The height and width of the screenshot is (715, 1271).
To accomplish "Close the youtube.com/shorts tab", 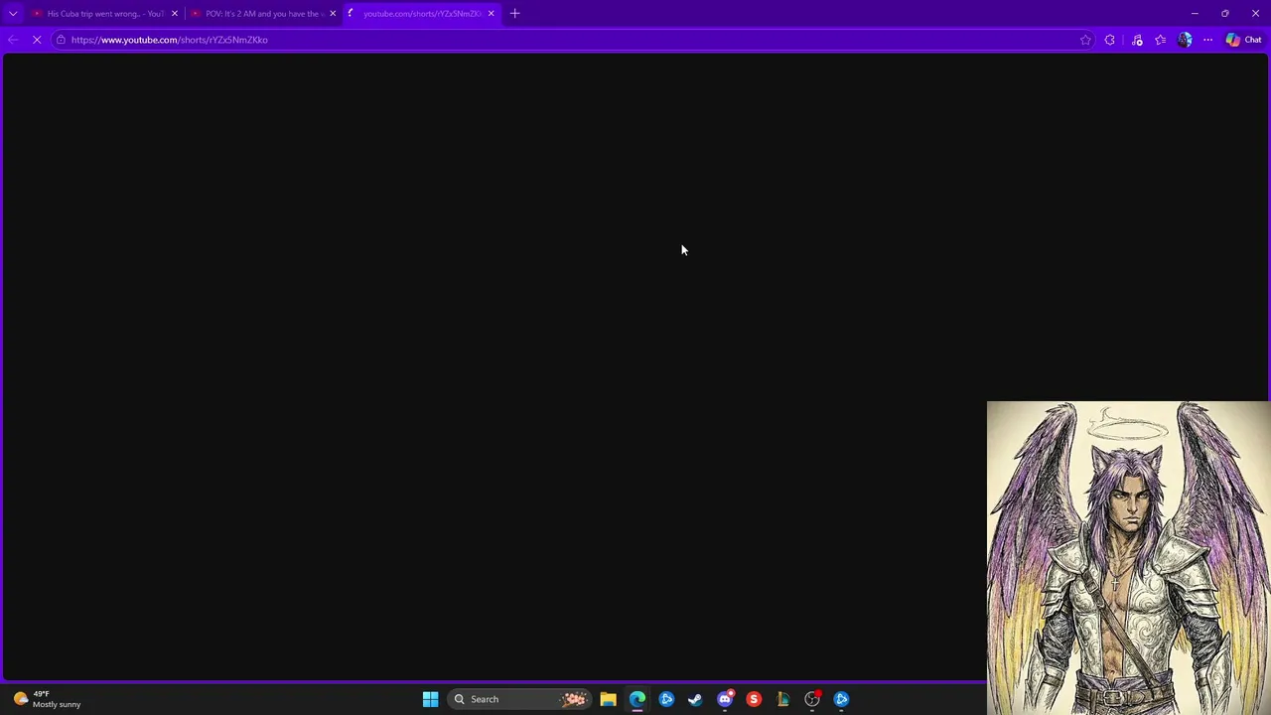I will tap(491, 13).
